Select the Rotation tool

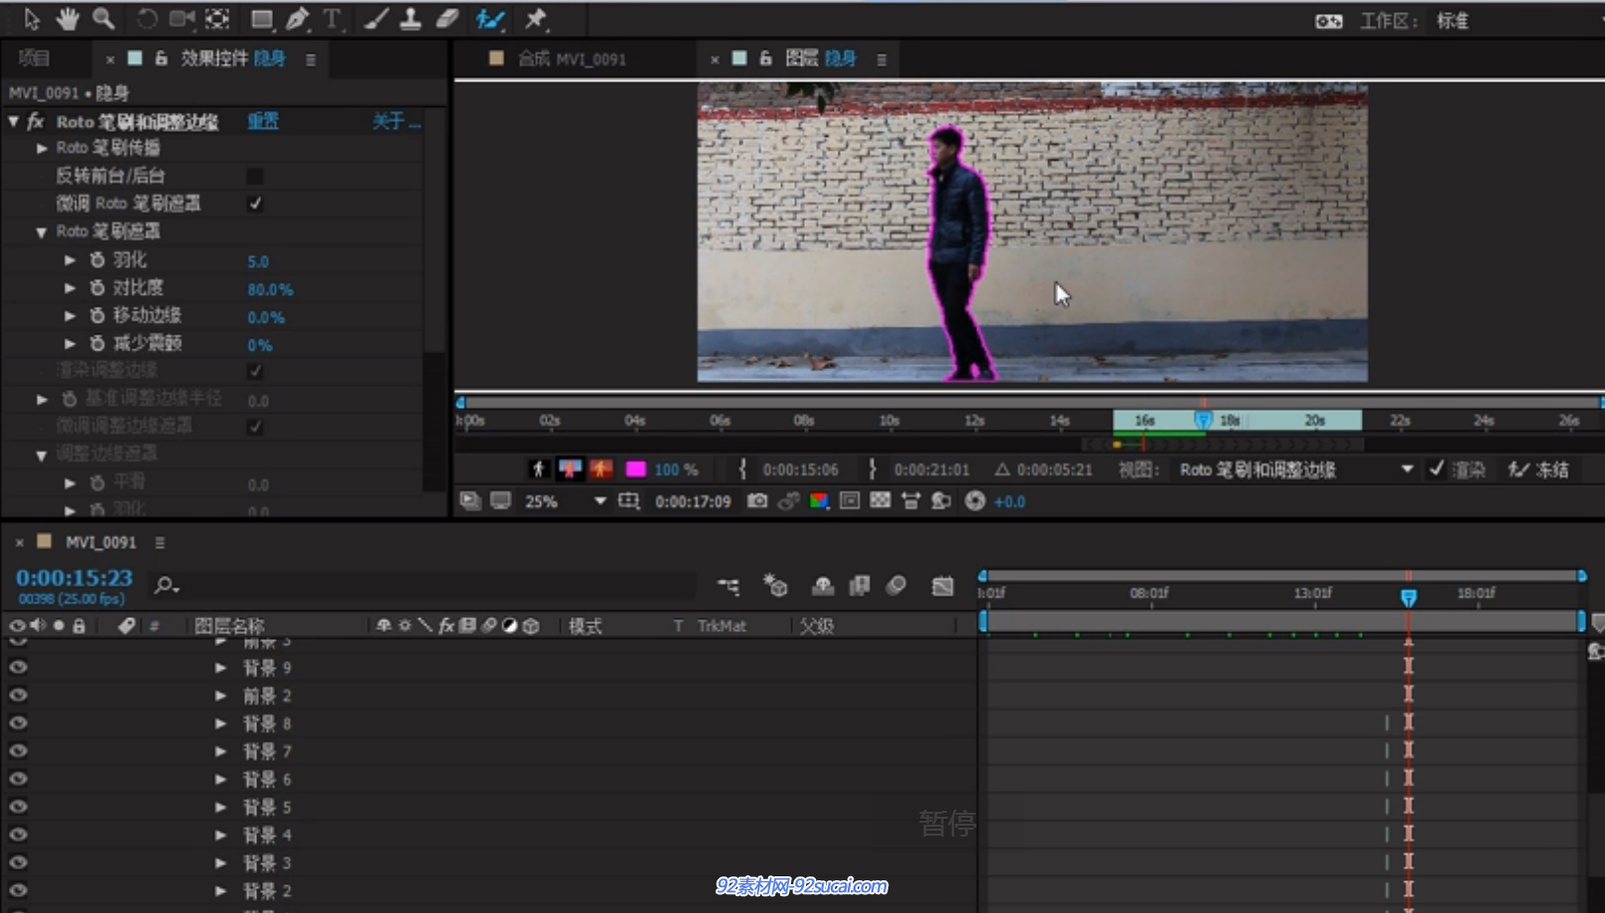point(147,19)
